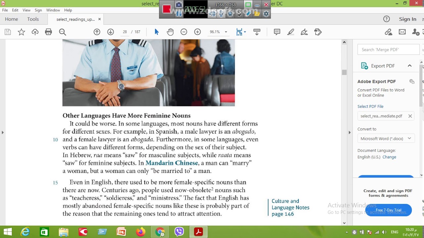Open the help question mark

coord(387,19)
